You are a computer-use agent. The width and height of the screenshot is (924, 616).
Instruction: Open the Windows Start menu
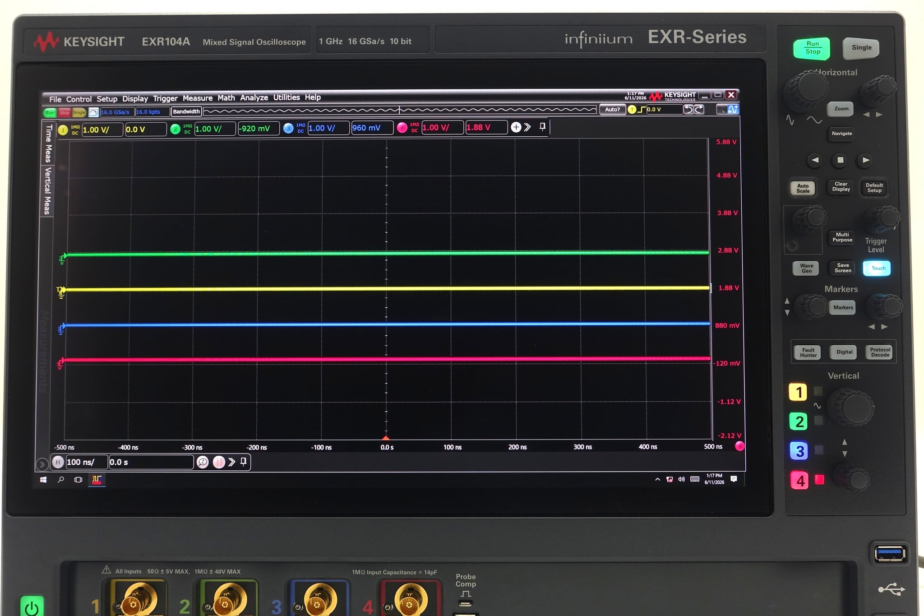43,480
